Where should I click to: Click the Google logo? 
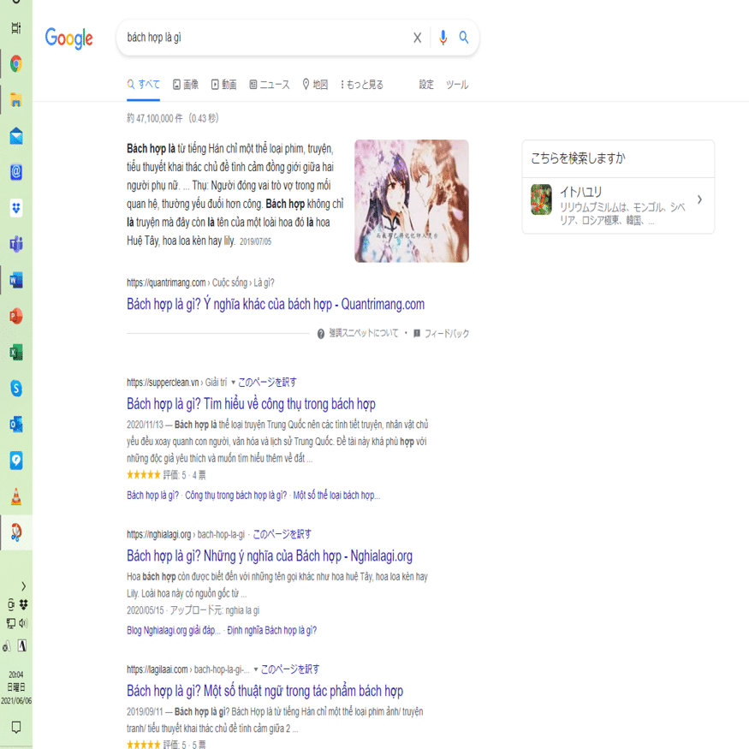click(x=68, y=39)
